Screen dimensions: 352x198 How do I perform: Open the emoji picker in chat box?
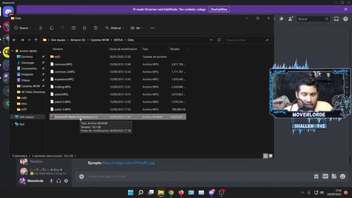pos(343,177)
